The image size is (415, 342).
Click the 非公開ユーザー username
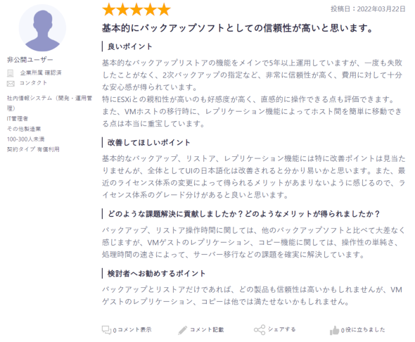point(30,60)
